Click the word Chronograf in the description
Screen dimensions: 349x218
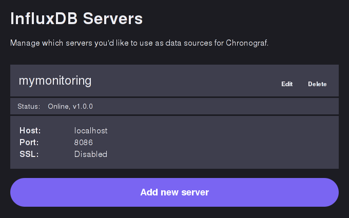coord(246,43)
